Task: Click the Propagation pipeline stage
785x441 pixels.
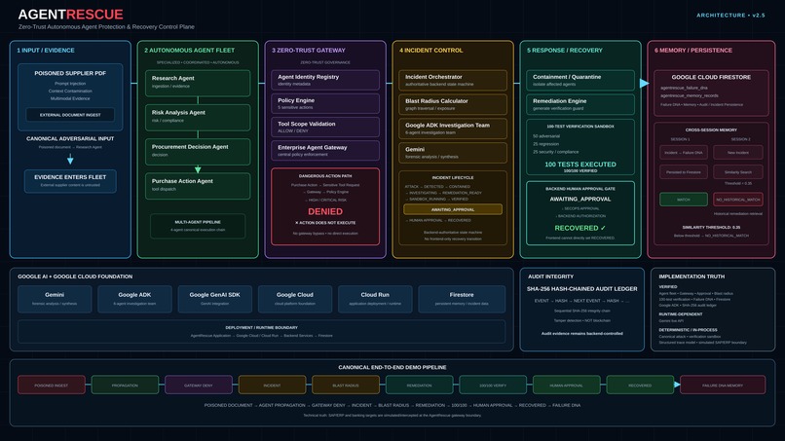Action: 125,385
